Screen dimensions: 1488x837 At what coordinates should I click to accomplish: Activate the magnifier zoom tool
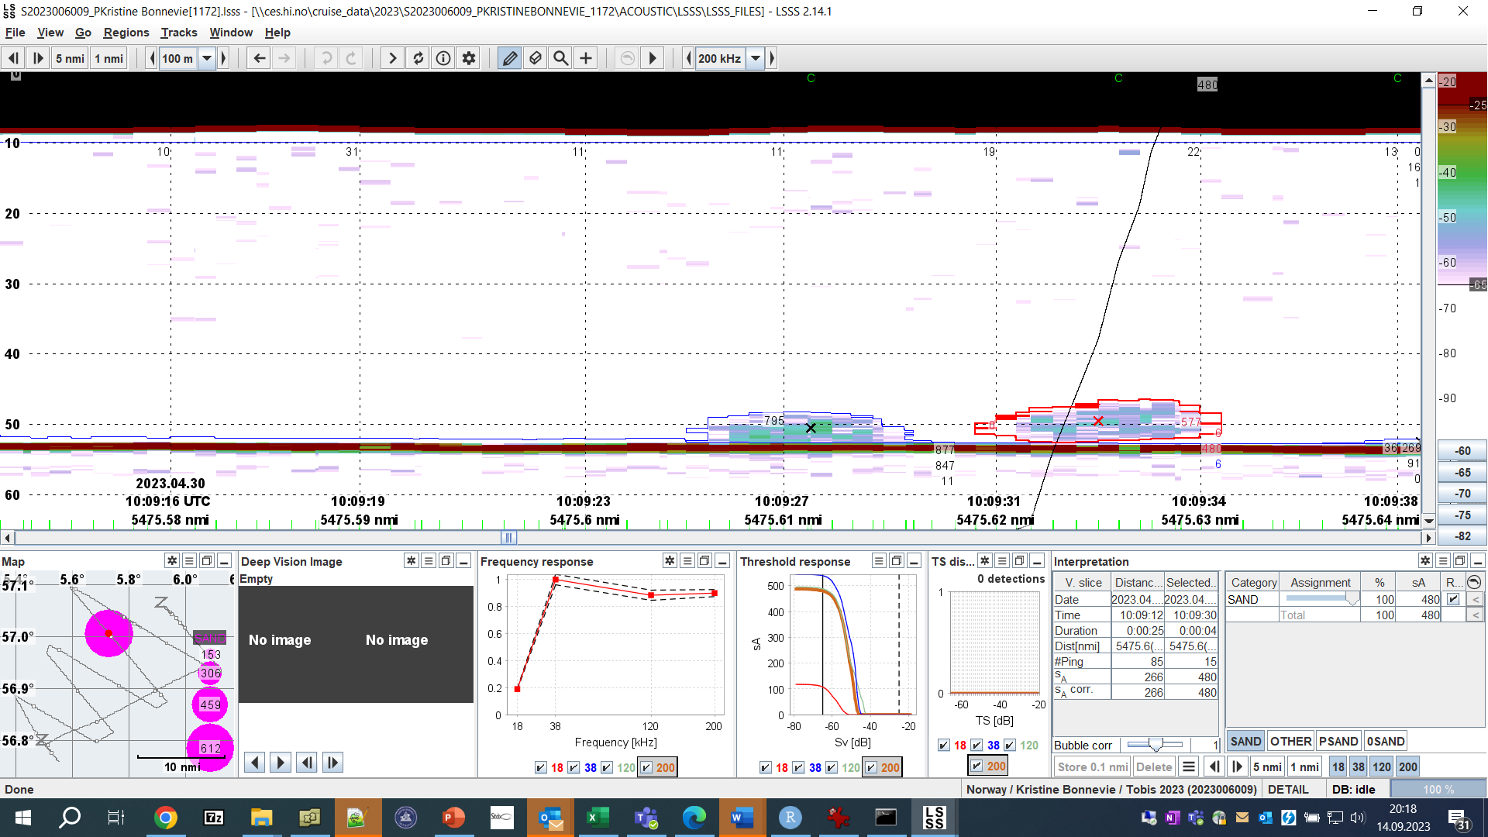pyautogui.click(x=560, y=58)
